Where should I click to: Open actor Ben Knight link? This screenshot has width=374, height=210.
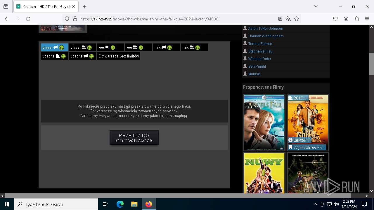coord(257,66)
